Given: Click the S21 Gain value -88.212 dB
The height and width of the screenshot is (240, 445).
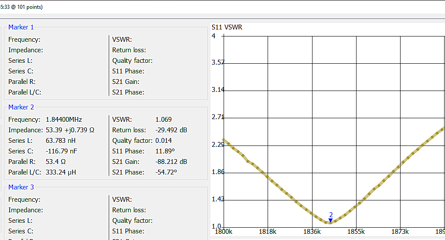Looking at the screenshot, I should pos(171,162).
